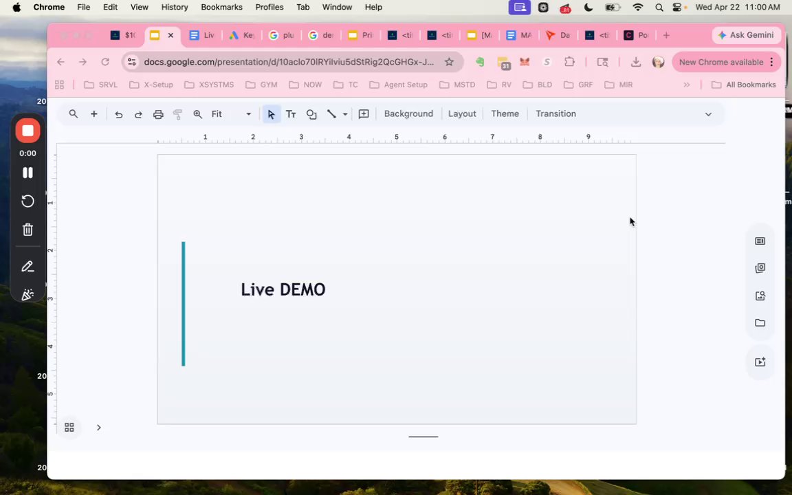This screenshot has width=792, height=495.
Task: Go back in Chrome navigation
Action: (60, 62)
